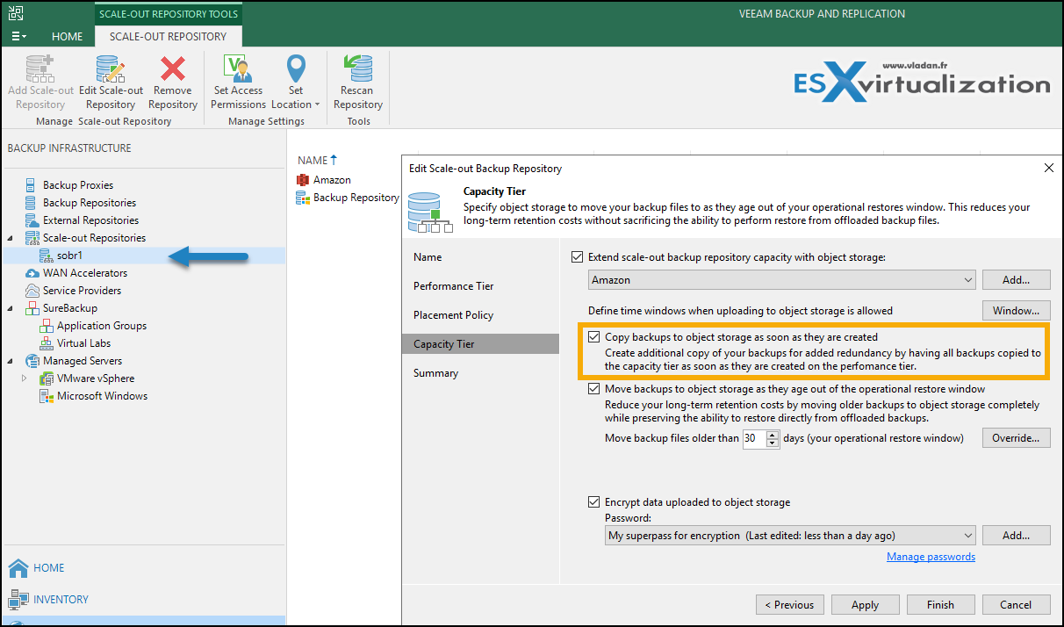This screenshot has width=1064, height=627.
Task: Go to the Performance Tier wizard step
Action: pyautogui.click(x=480, y=286)
